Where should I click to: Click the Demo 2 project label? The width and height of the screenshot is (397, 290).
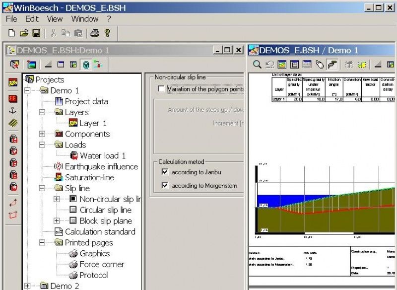click(x=65, y=286)
